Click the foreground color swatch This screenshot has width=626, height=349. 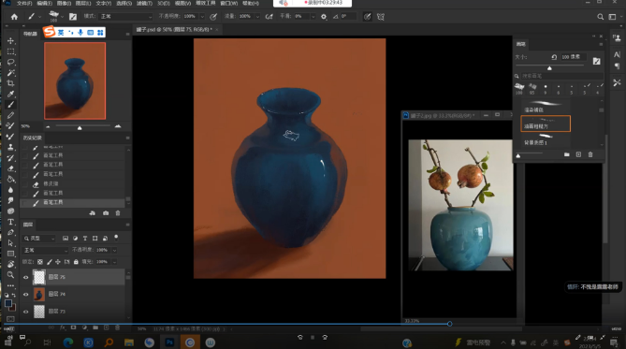[8, 303]
